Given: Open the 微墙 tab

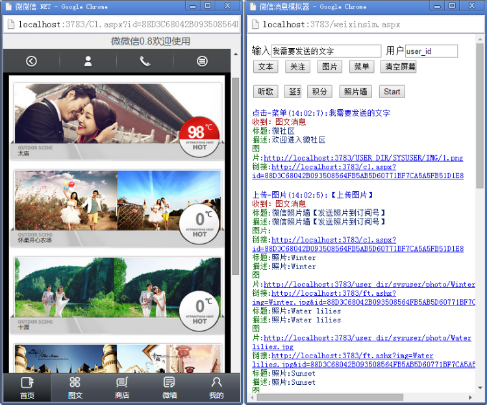Looking at the screenshot, I should (x=169, y=387).
